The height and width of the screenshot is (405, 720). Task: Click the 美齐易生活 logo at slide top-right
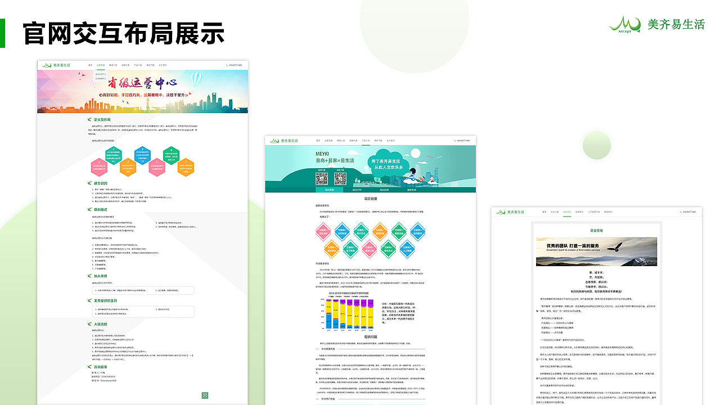656,24
